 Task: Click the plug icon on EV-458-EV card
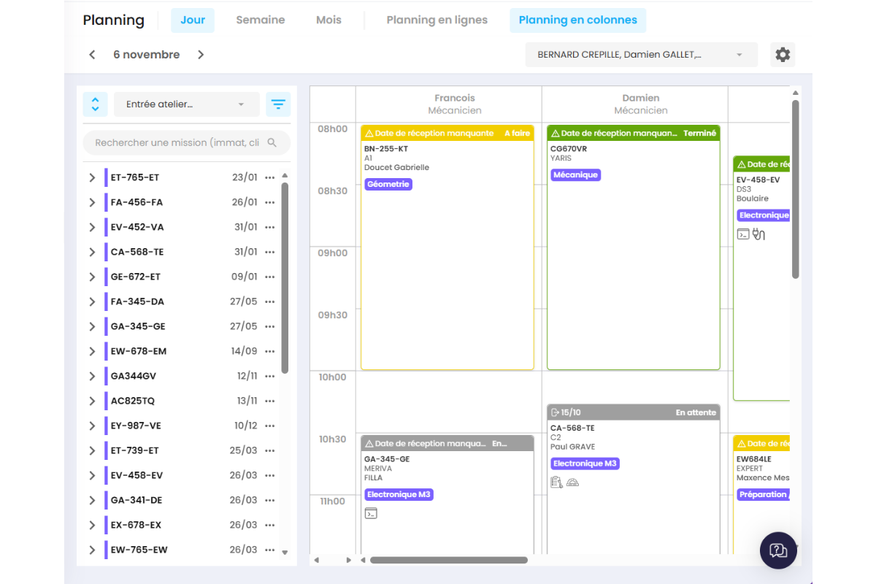[759, 234]
